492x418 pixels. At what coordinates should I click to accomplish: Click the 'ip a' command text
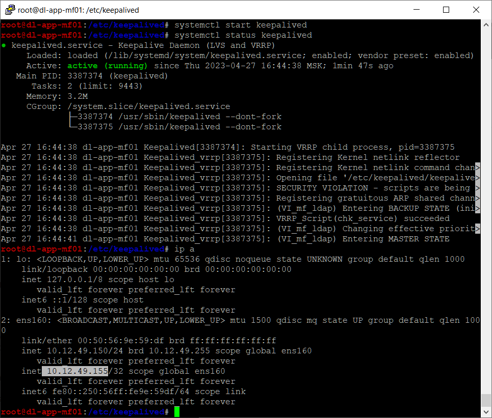click(x=185, y=249)
